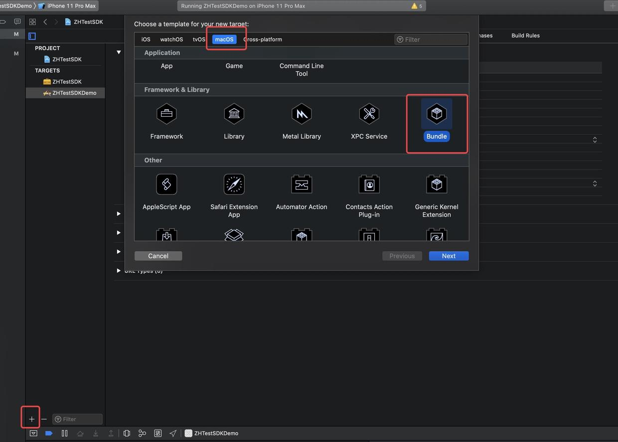
Task: Click the yellow warning indicator showing 5
Action: [417, 6]
